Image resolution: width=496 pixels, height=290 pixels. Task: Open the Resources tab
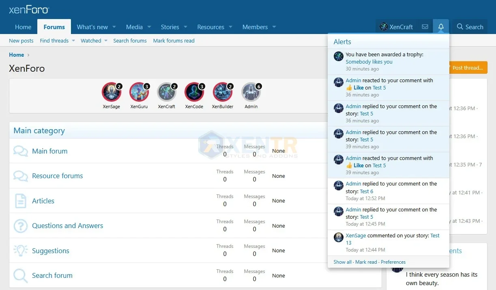210,27
